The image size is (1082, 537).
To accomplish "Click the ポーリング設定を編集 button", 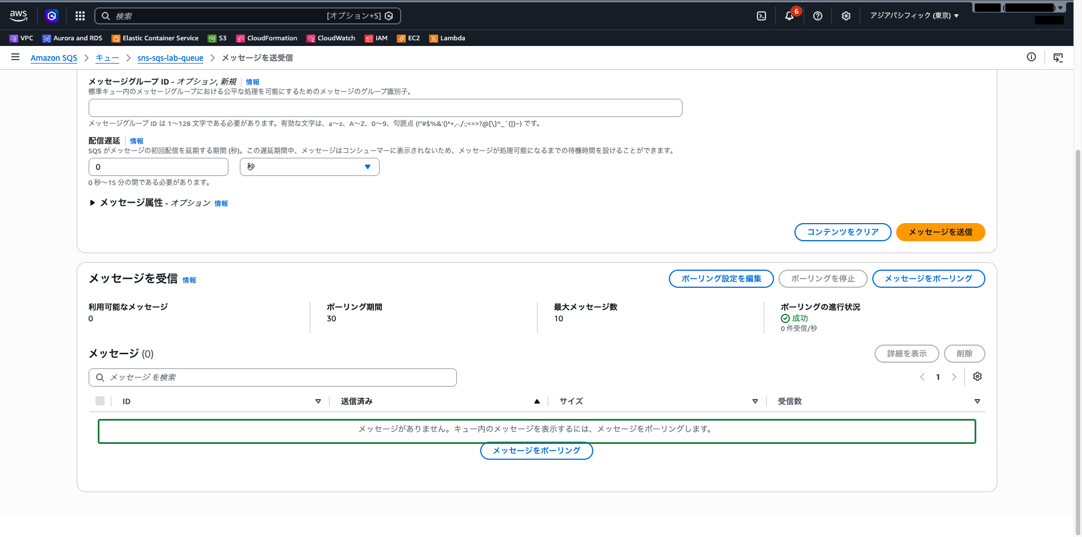I will point(721,279).
